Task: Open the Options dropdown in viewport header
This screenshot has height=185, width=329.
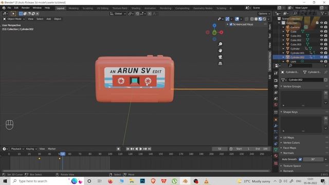Action: [264, 14]
